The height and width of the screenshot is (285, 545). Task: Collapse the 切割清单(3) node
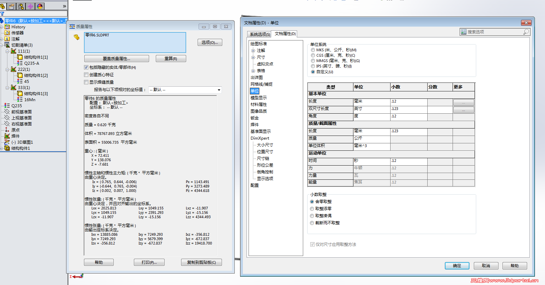click(x=1, y=45)
